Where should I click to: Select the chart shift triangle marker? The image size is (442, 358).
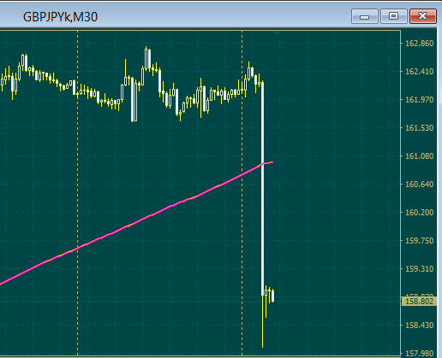pyautogui.click(x=277, y=33)
